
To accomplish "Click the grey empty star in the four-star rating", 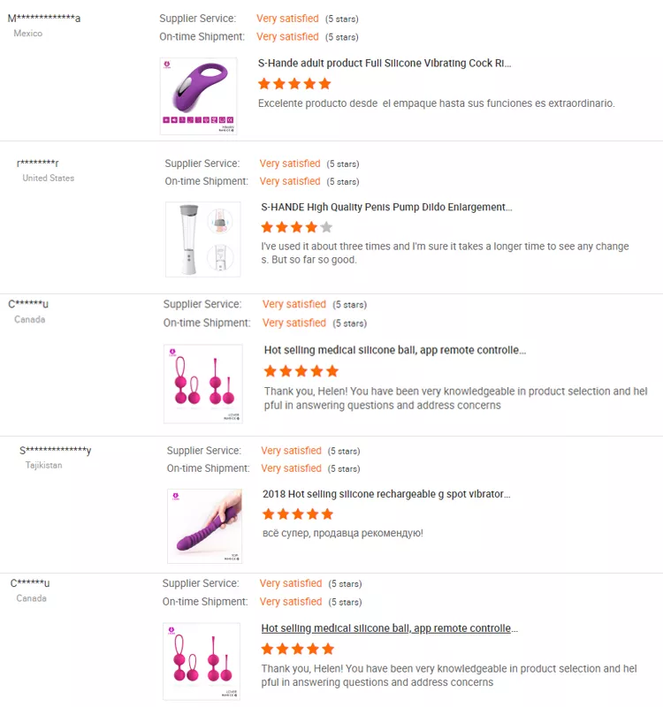I will coord(327,227).
